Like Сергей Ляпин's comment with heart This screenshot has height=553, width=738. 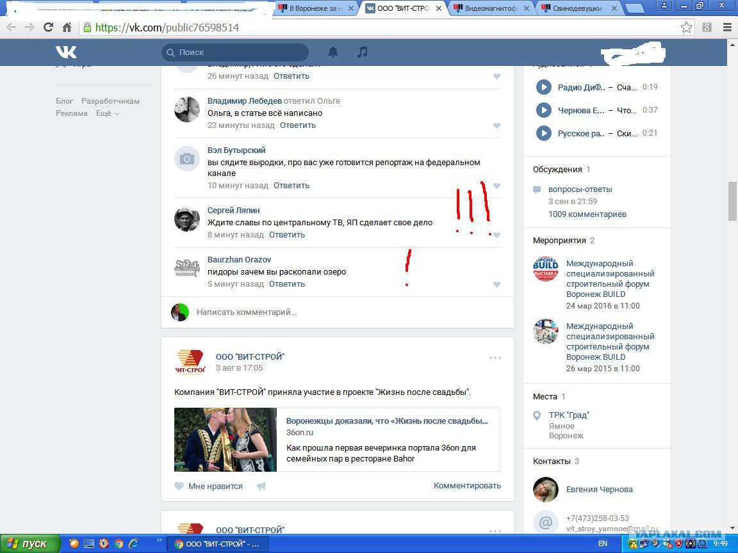[x=496, y=235]
